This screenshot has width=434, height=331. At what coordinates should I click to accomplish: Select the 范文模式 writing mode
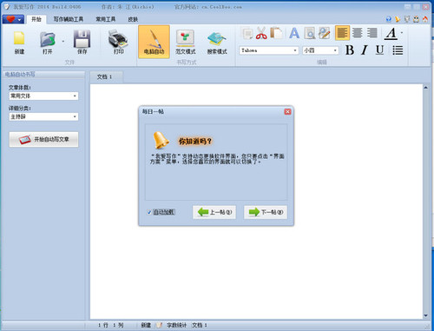tap(186, 43)
